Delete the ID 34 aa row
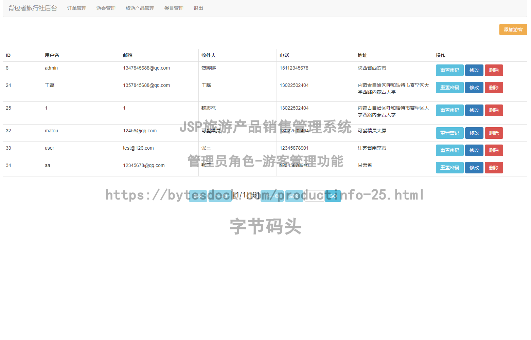 (494, 168)
